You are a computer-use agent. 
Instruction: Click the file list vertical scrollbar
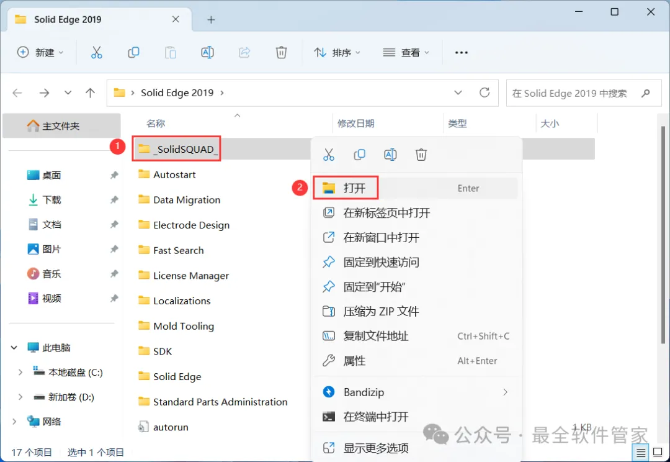663,234
